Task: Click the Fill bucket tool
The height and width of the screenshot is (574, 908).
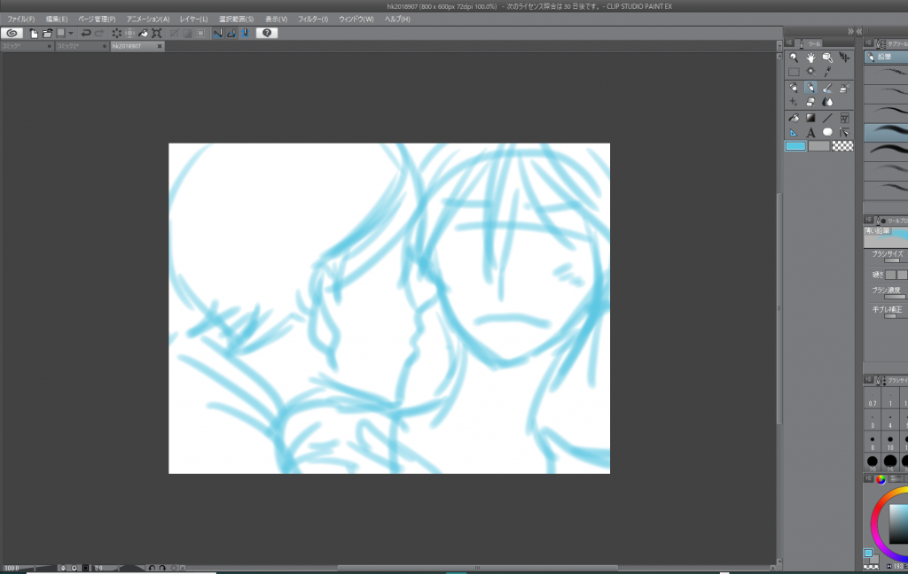Action: pos(794,117)
